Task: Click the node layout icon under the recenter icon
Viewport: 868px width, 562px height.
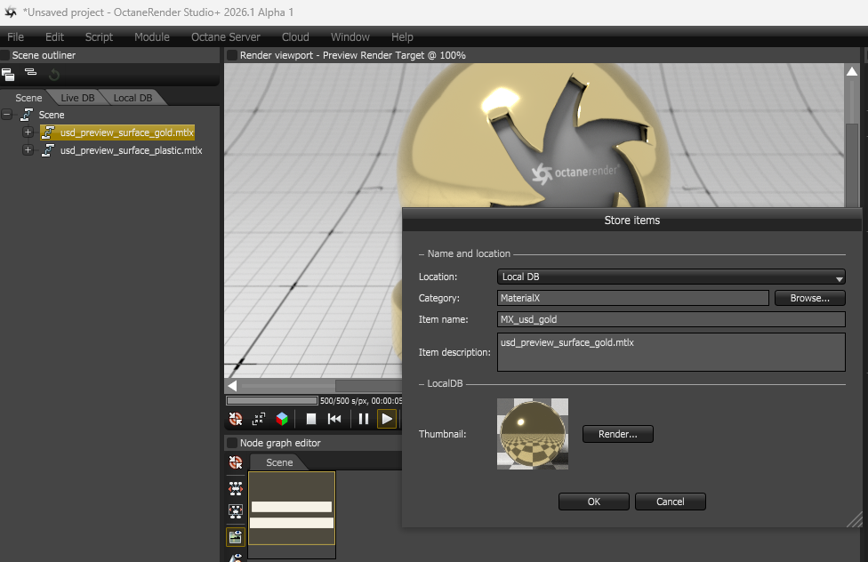Action: [x=236, y=488]
